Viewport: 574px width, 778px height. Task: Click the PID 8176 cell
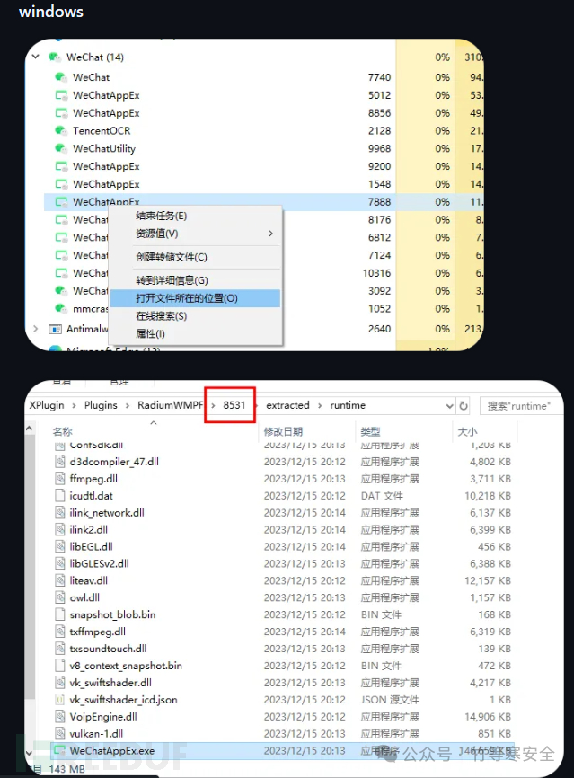coord(379,220)
